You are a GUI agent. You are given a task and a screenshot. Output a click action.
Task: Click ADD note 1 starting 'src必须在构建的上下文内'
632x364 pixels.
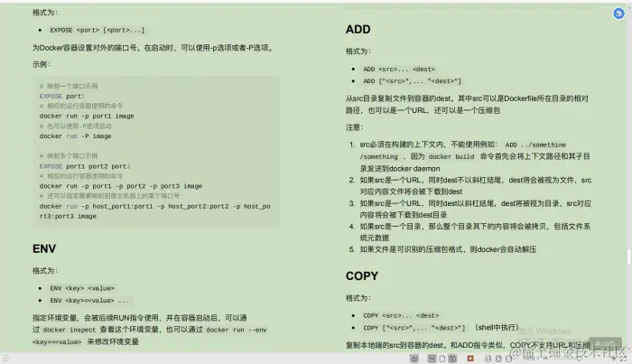(x=475, y=156)
